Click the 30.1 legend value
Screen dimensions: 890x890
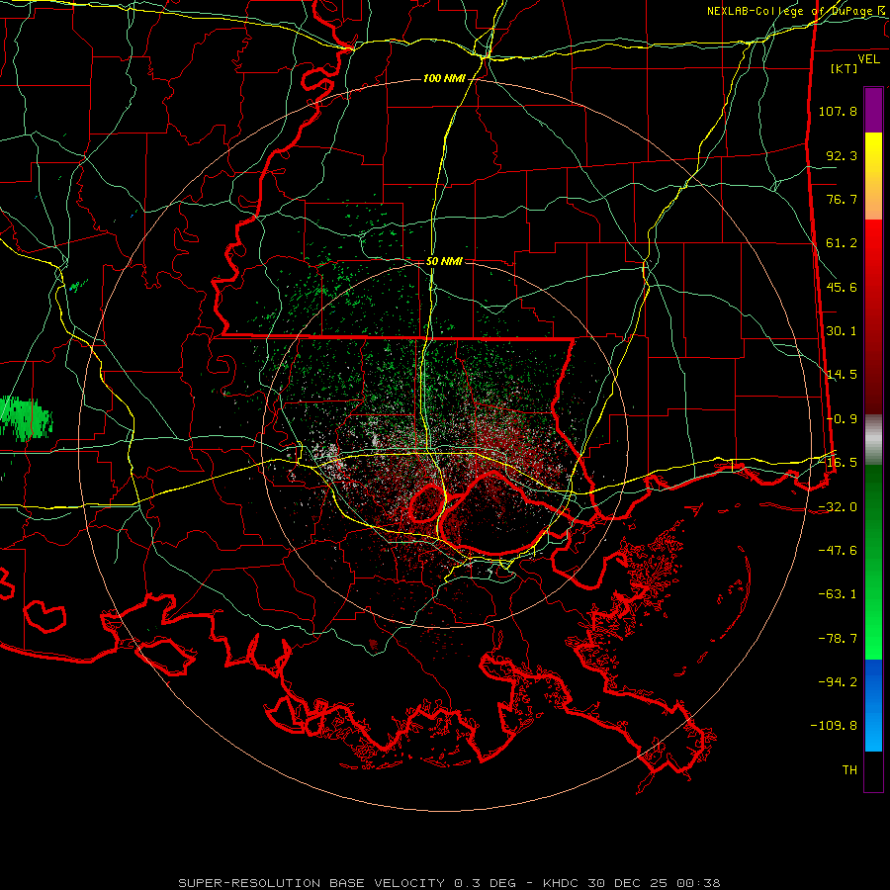pos(842,331)
